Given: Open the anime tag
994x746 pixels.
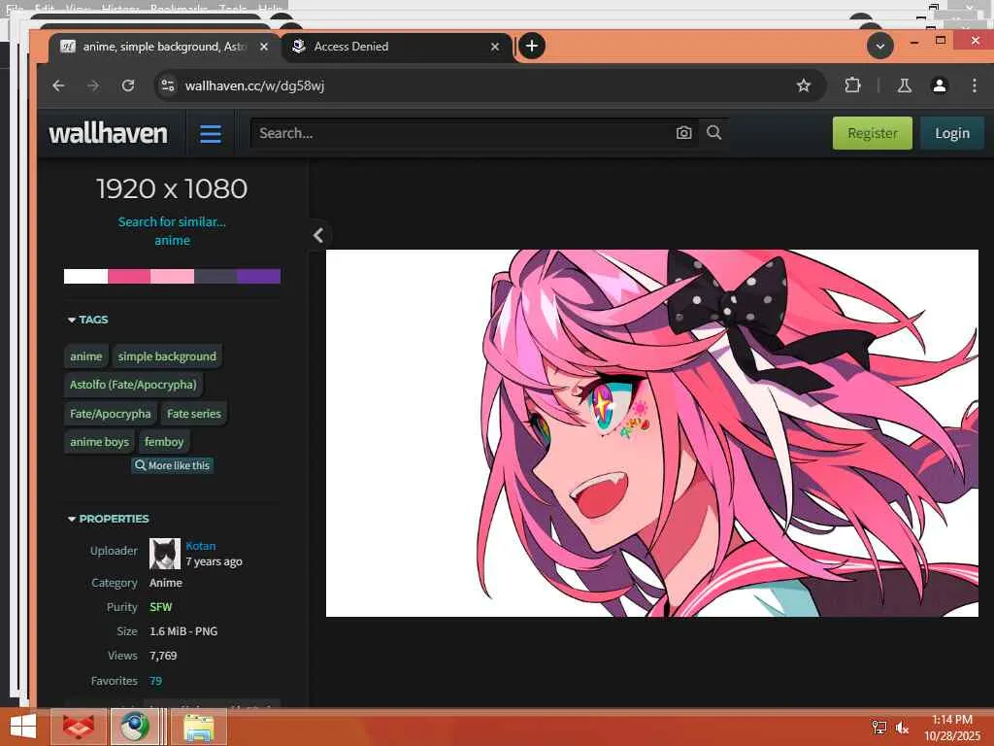Looking at the screenshot, I should (x=86, y=356).
